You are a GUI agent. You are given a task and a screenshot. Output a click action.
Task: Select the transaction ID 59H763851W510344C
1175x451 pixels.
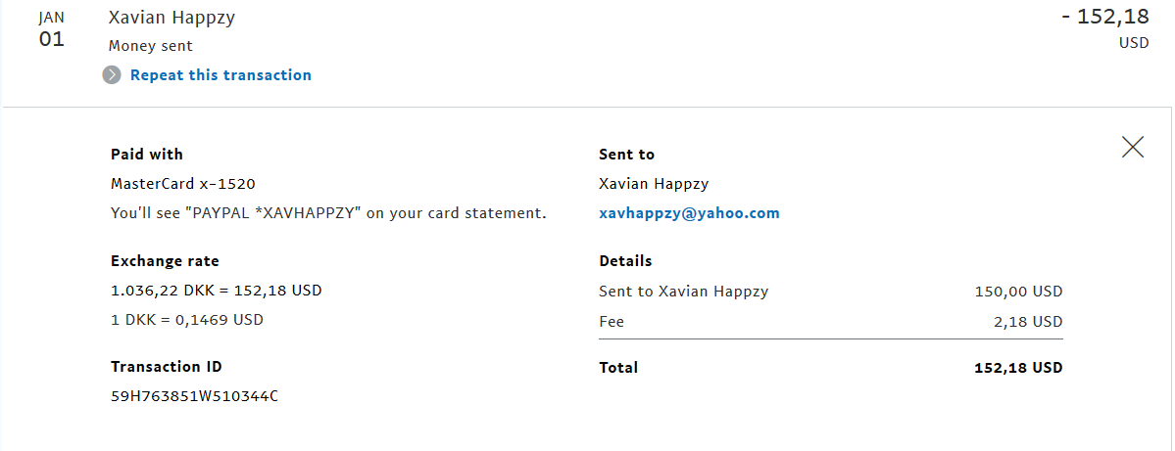tap(194, 396)
